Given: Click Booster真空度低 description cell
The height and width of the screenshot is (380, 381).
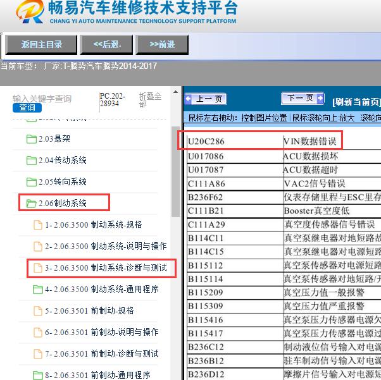Looking at the screenshot, I should [x=316, y=211].
